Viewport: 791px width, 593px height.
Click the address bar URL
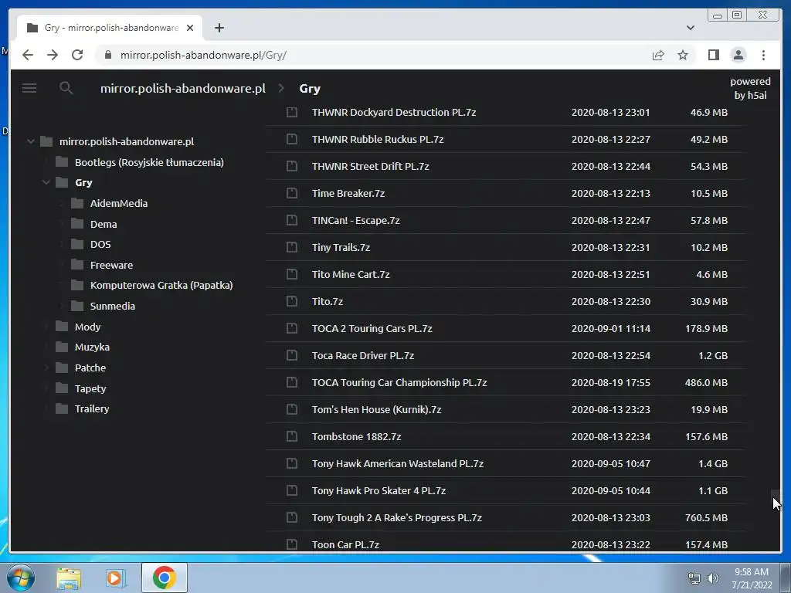(203, 55)
